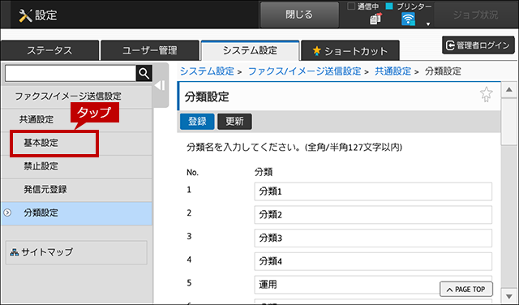Click the 閉じる button
Viewport: 519px width, 305px height.
tap(299, 15)
